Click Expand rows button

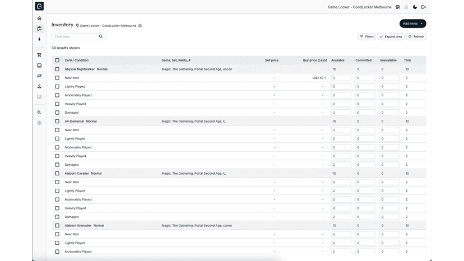391,37
